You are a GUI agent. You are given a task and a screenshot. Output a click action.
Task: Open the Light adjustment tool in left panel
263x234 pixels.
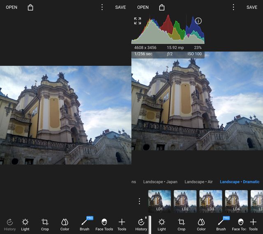(25, 224)
